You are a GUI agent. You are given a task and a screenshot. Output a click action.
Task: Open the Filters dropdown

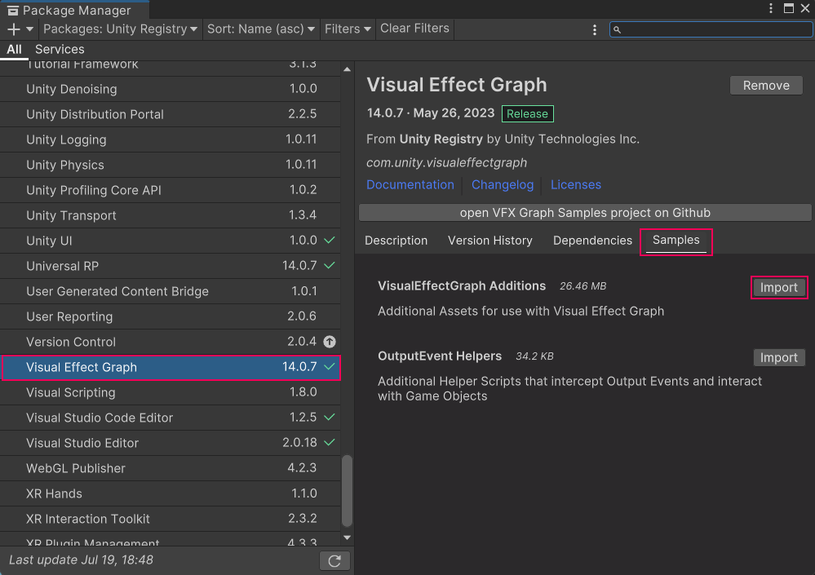coord(348,29)
